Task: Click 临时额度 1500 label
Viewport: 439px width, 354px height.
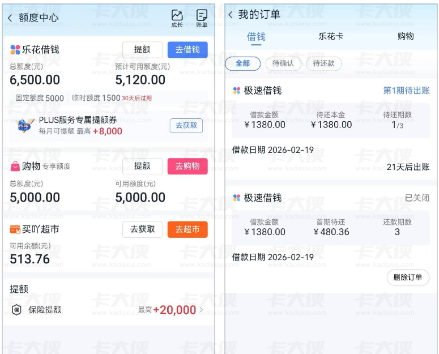Action: [96, 98]
